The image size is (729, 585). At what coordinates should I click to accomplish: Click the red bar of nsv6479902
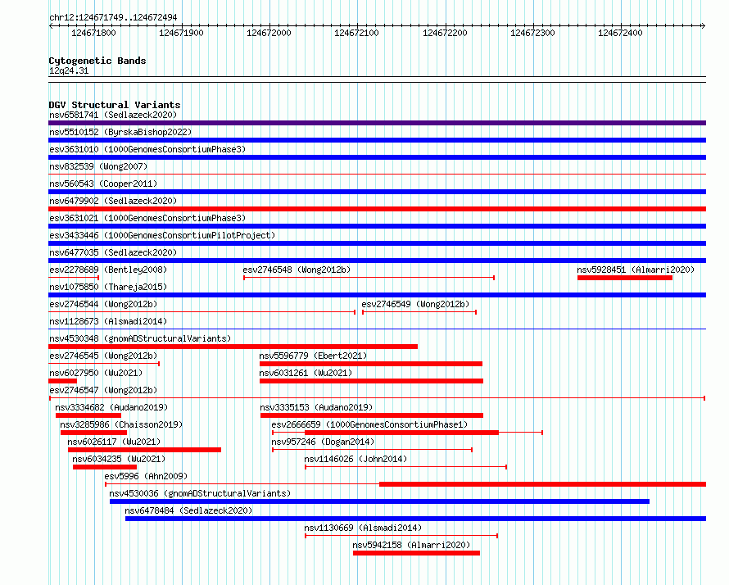pos(377,209)
